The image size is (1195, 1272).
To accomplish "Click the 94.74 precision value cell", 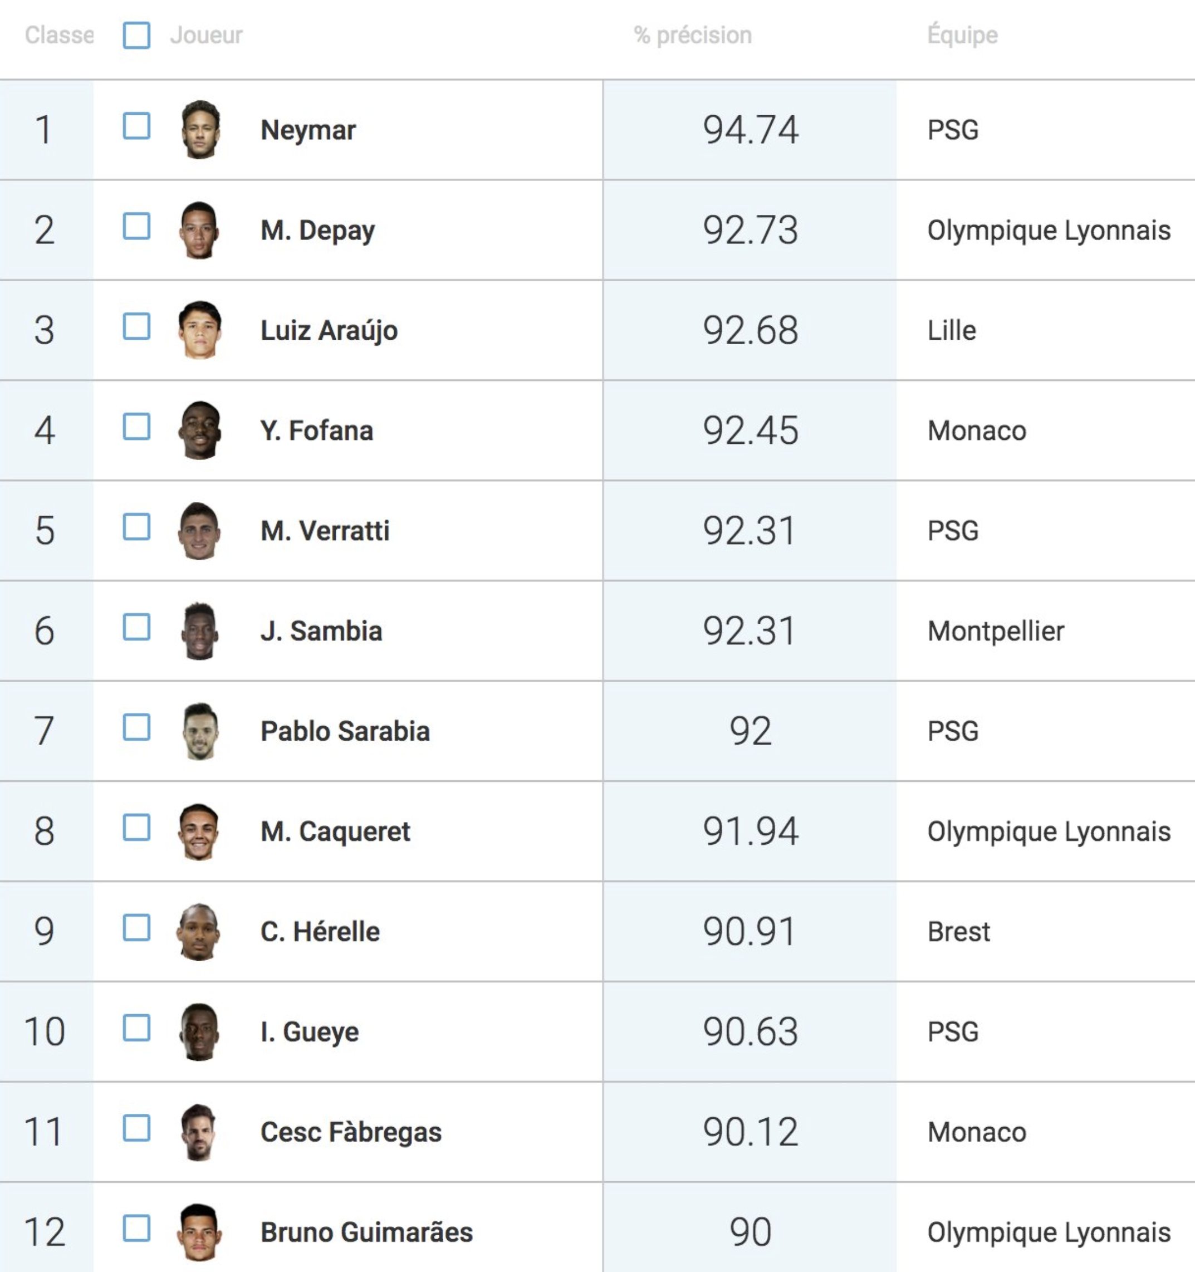I will pyautogui.click(x=750, y=130).
